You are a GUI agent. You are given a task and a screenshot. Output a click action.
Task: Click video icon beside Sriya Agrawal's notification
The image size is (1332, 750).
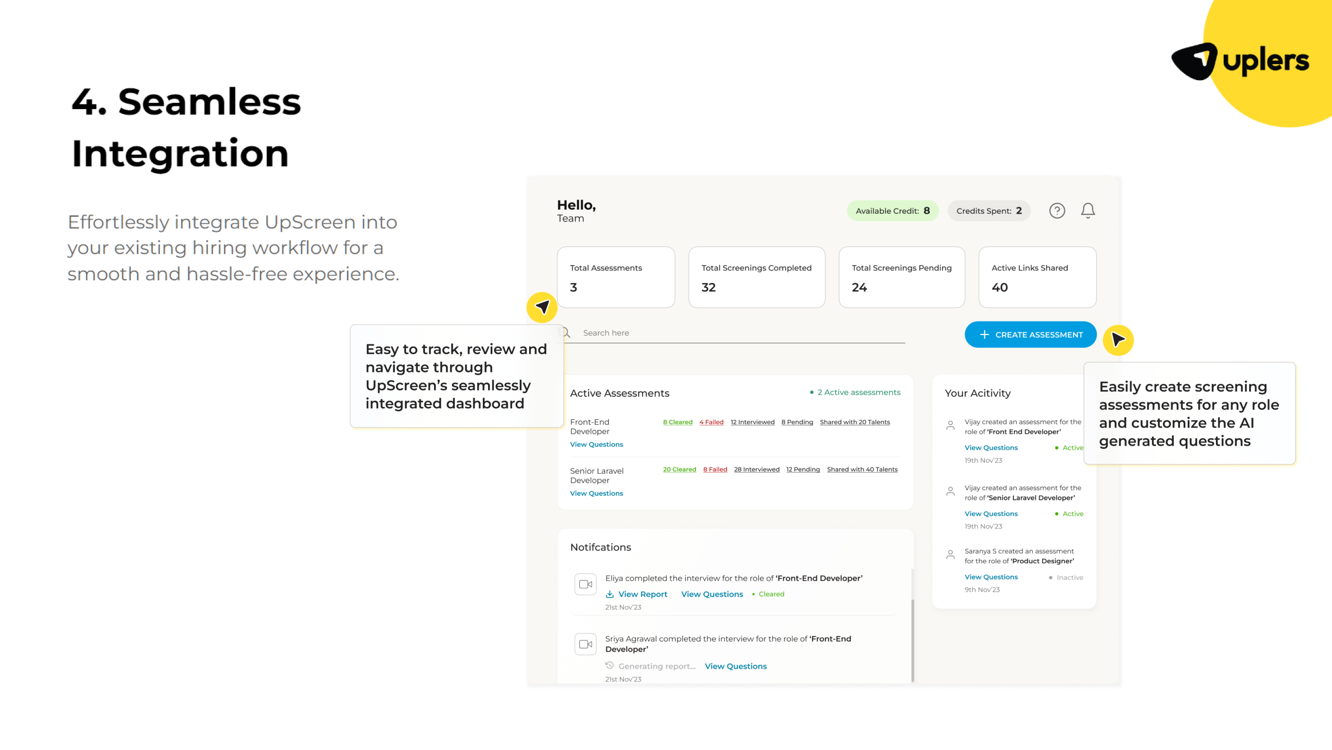tap(585, 644)
